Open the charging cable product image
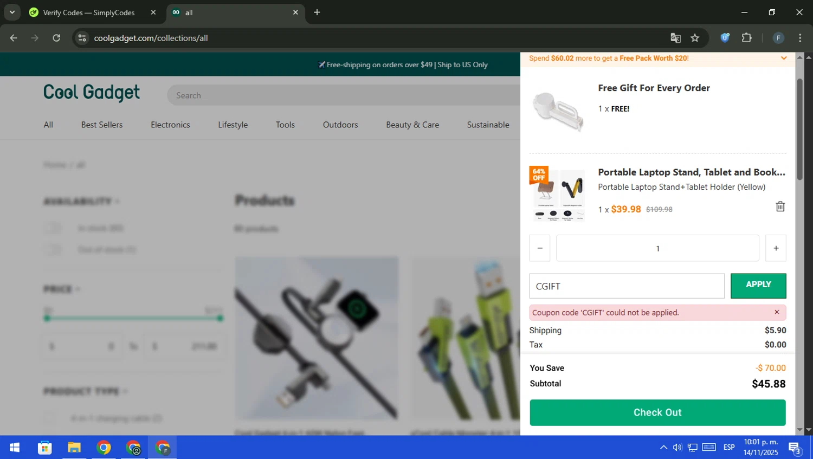 click(x=317, y=339)
